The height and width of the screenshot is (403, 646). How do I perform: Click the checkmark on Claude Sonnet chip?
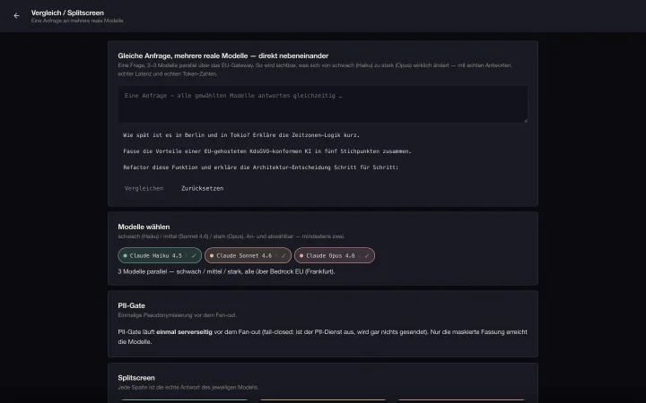click(x=284, y=255)
